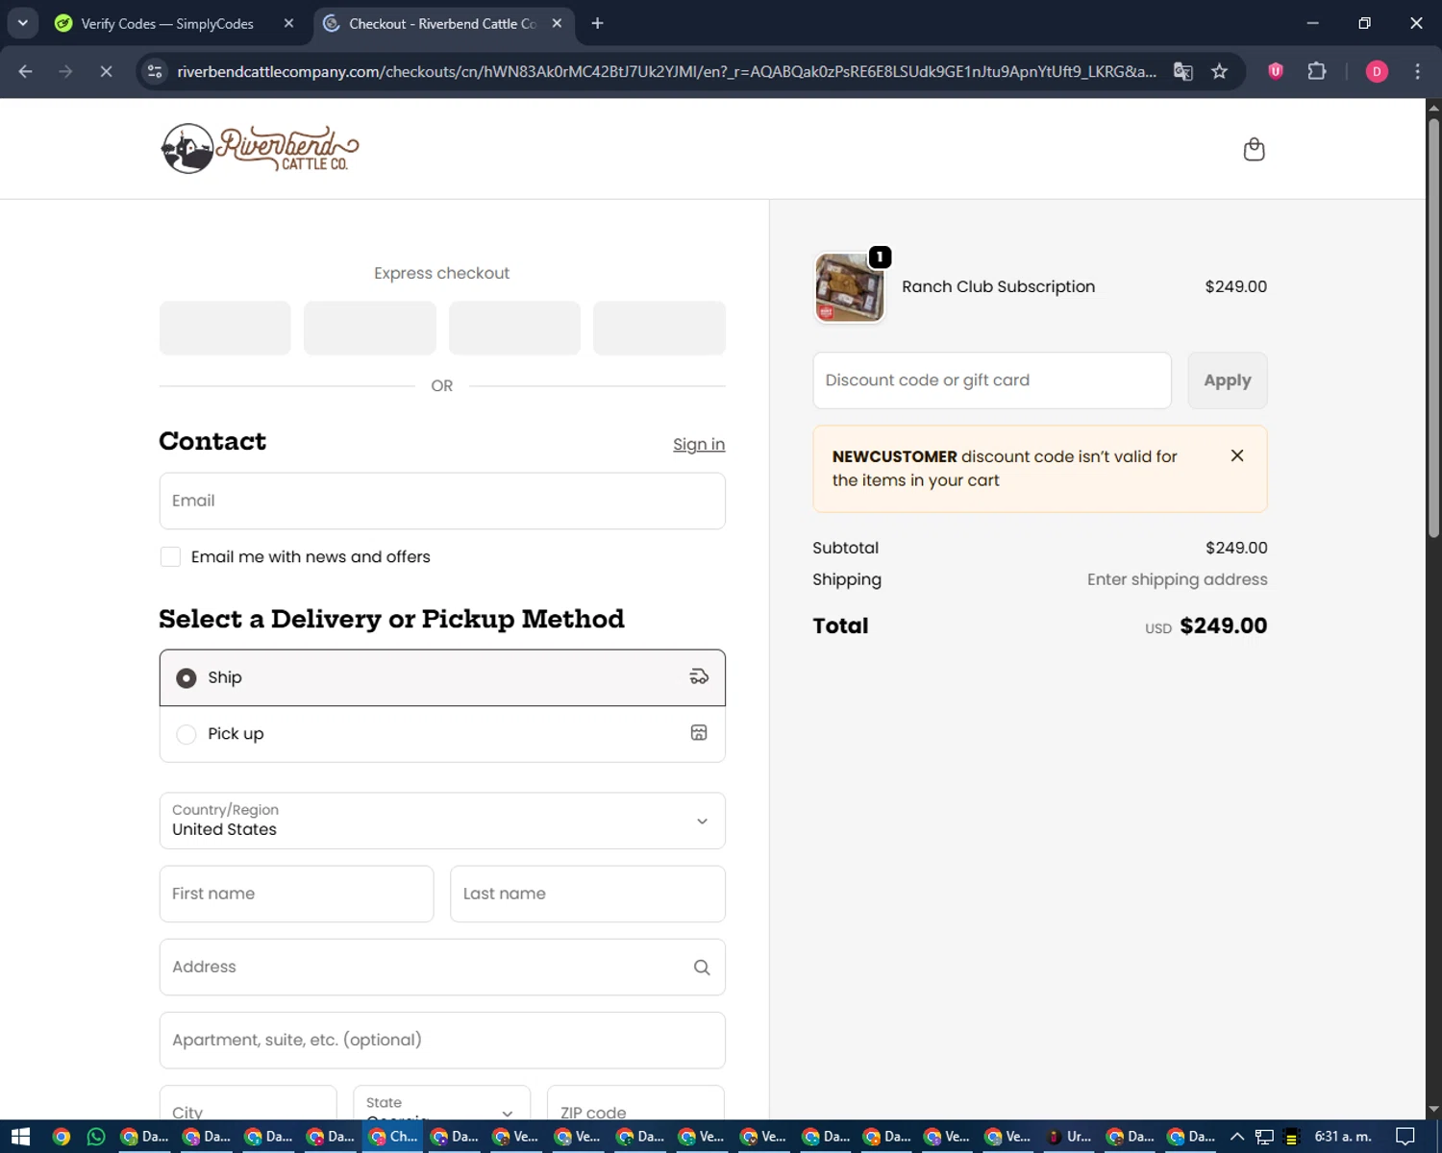This screenshot has height=1153, width=1442.
Task: Close the Checkout tab
Action: click(557, 23)
